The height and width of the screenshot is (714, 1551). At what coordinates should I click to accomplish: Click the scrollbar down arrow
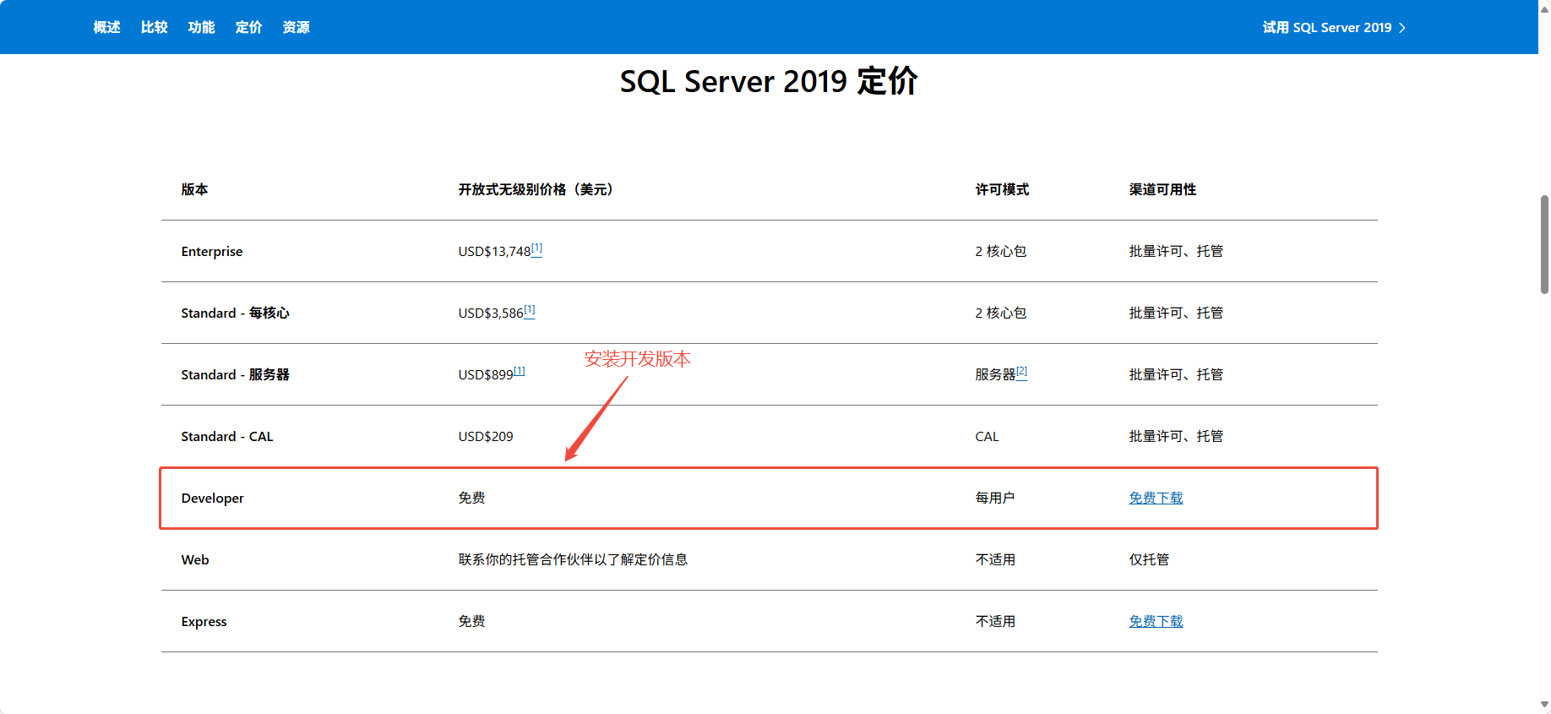1544,704
